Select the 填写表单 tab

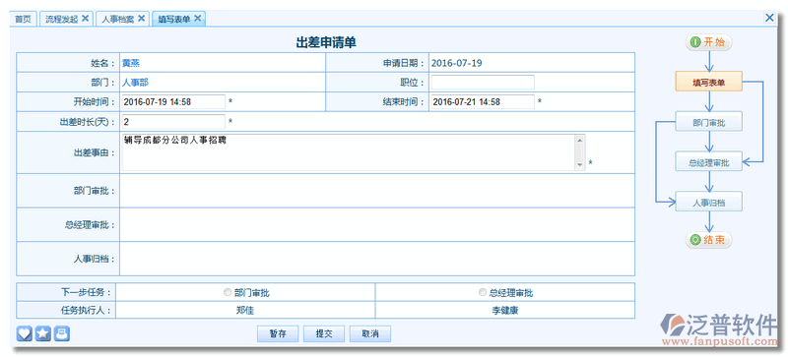[x=174, y=19]
